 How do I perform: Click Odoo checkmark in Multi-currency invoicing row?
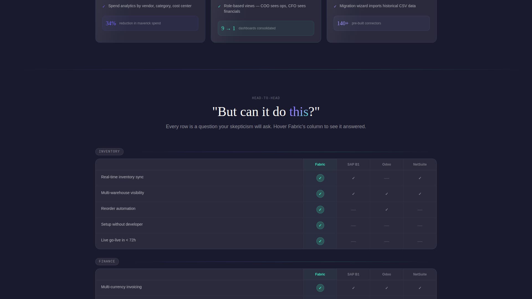point(387,288)
